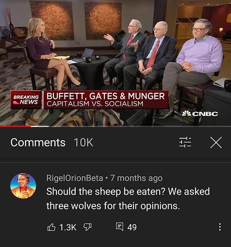Click the RigelOrionBeta username
This screenshot has width=231, height=247.
click(75, 178)
